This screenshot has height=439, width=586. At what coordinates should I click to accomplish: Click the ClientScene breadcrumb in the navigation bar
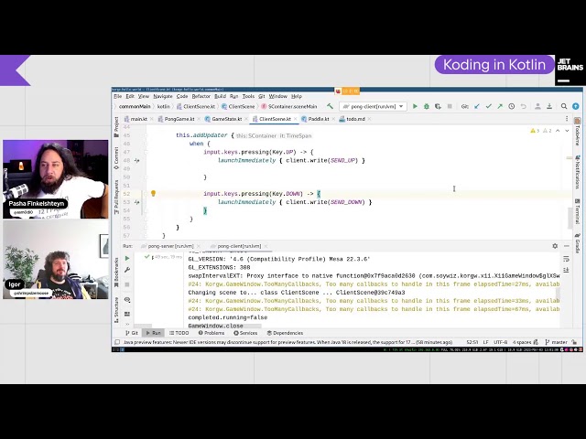238,107
